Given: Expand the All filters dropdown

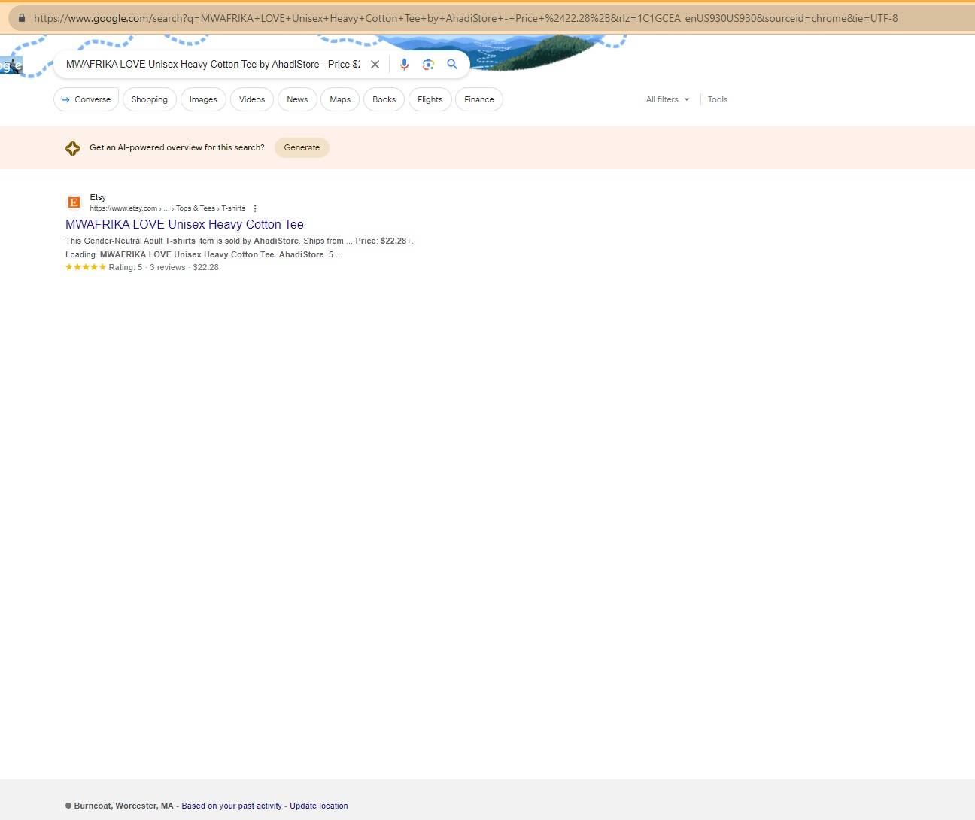Looking at the screenshot, I should pos(668,99).
